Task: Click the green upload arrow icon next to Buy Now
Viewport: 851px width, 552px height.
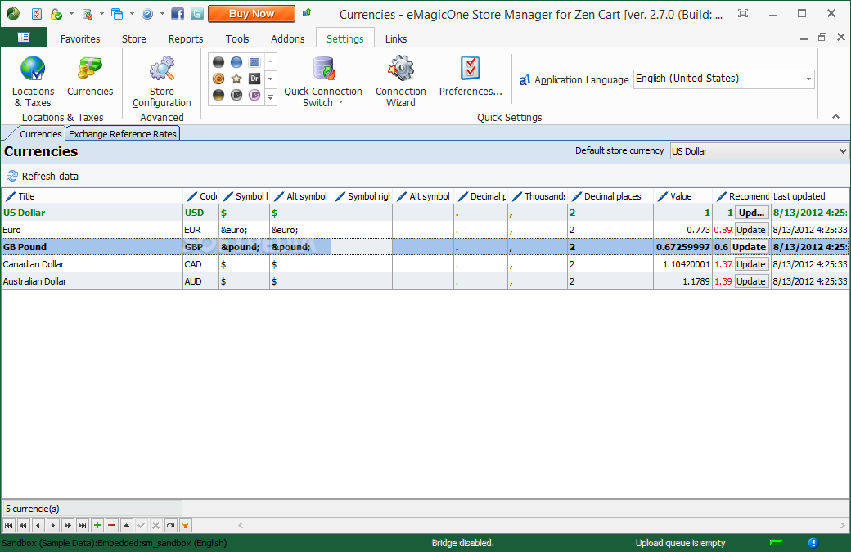Action: (307, 13)
